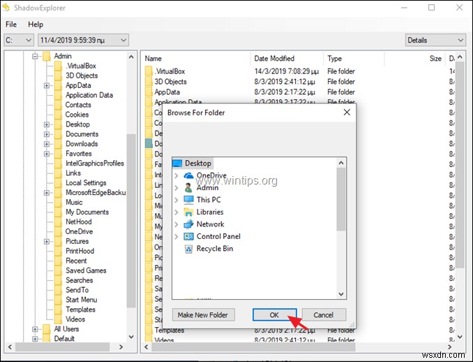The image size is (473, 362).
Task: Select the OneDrive cloud icon in dialog
Action: pos(188,175)
